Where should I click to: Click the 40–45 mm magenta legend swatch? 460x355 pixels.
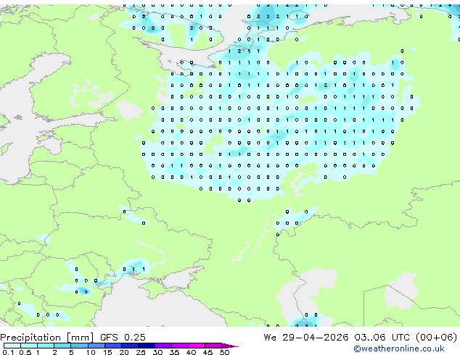[197, 346]
